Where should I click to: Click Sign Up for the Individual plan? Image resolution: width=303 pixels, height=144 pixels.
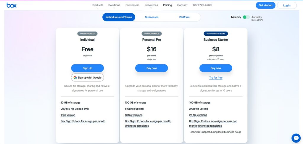tap(87, 68)
